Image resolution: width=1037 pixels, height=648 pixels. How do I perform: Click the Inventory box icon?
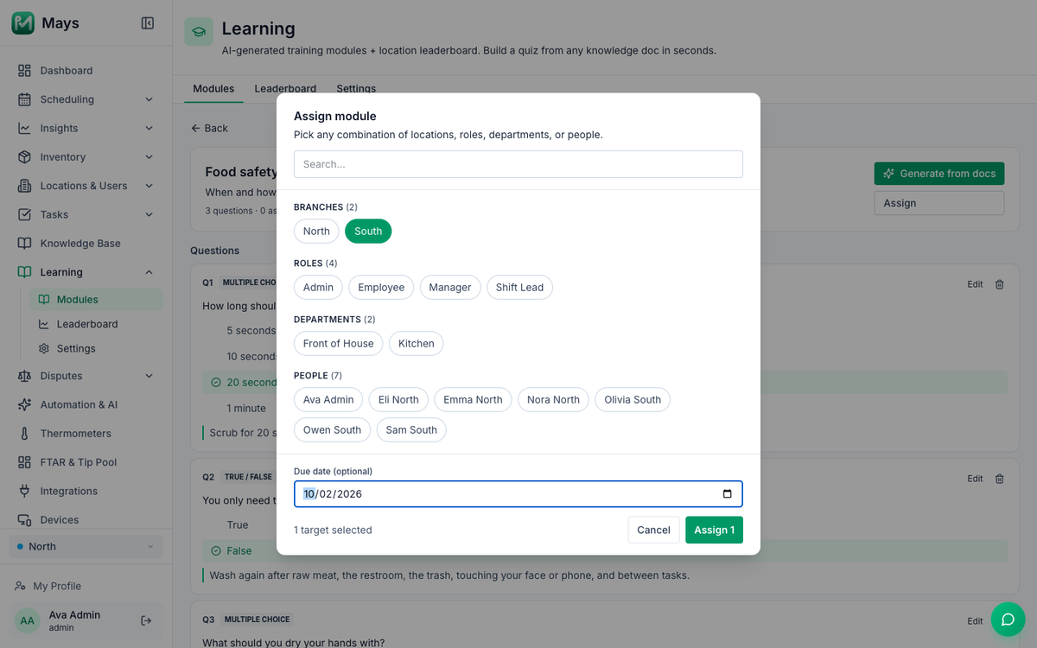click(x=24, y=157)
